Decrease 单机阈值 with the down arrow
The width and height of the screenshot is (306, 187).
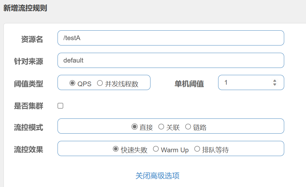click(x=275, y=85)
